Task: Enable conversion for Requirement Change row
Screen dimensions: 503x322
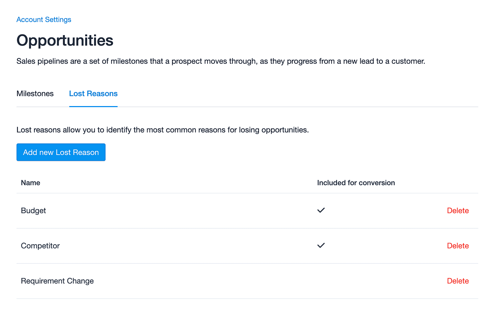Action: click(x=321, y=281)
